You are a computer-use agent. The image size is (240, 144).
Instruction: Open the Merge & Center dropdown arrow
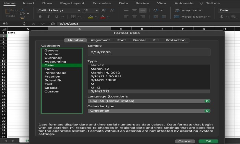point(209,17)
